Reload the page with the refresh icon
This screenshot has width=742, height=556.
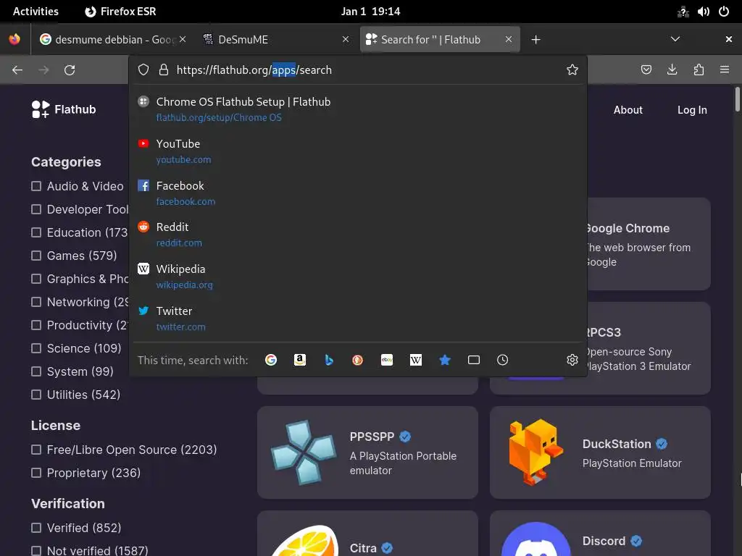[70, 70]
